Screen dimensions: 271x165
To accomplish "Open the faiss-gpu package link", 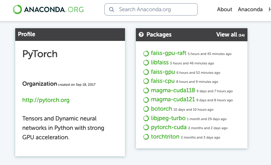I will [163, 72].
